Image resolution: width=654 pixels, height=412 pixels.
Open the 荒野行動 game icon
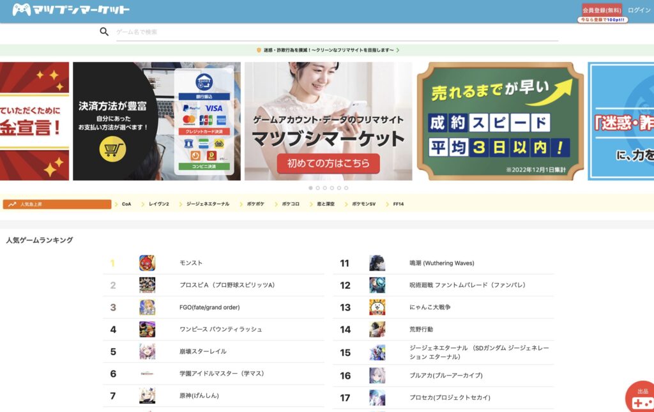pyautogui.click(x=377, y=330)
